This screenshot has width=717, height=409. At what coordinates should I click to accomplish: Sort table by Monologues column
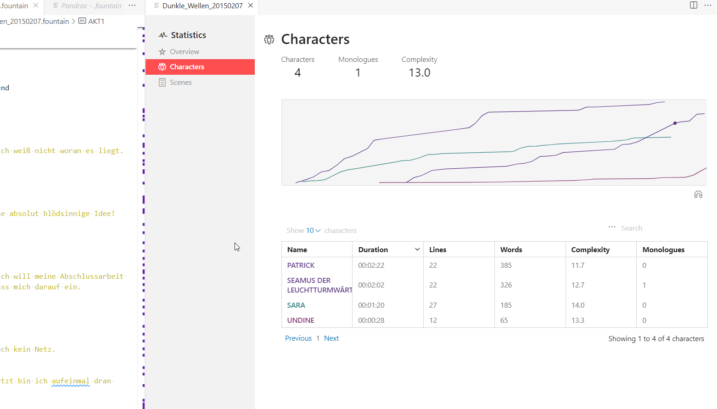[x=672, y=249]
